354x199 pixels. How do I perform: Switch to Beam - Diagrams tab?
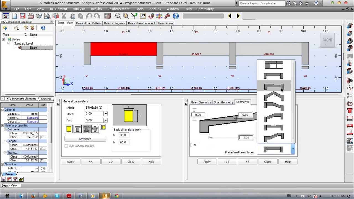[114, 23]
